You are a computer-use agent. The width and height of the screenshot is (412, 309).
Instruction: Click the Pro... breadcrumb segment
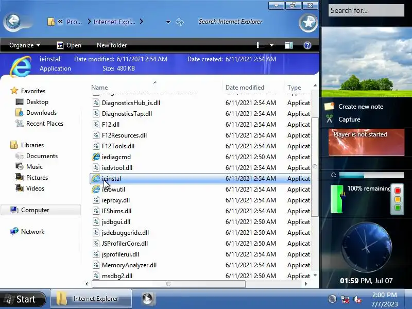point(74,22)
